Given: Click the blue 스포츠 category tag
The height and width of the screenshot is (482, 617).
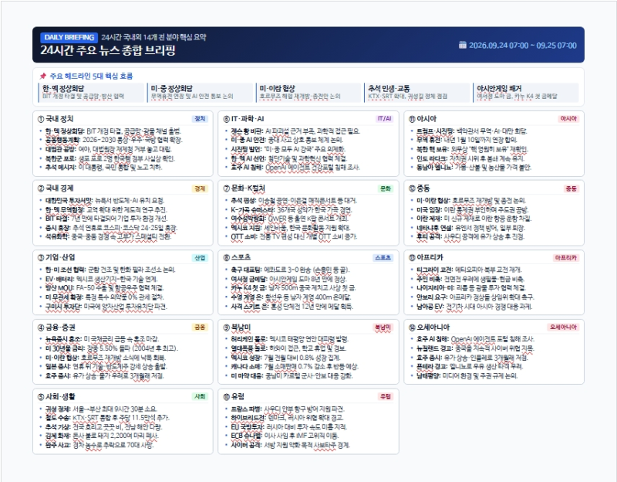Looking at the screenshot, I should click(x=383, y=258).
